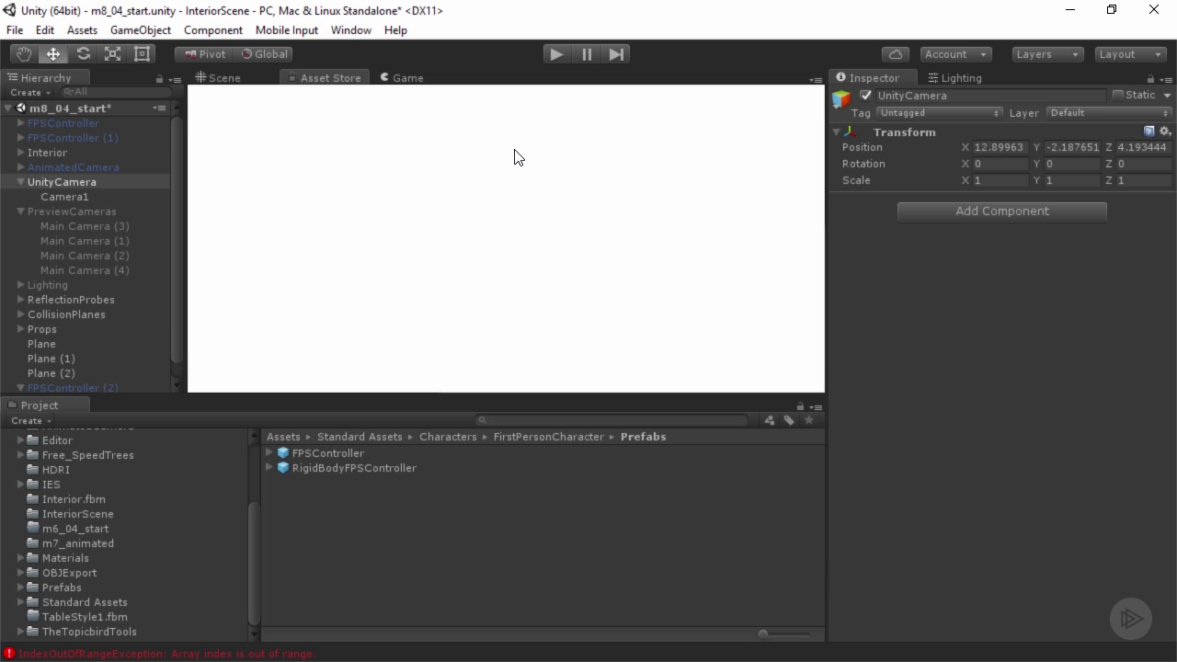Lock the Project panel

(x=800, y=406)
